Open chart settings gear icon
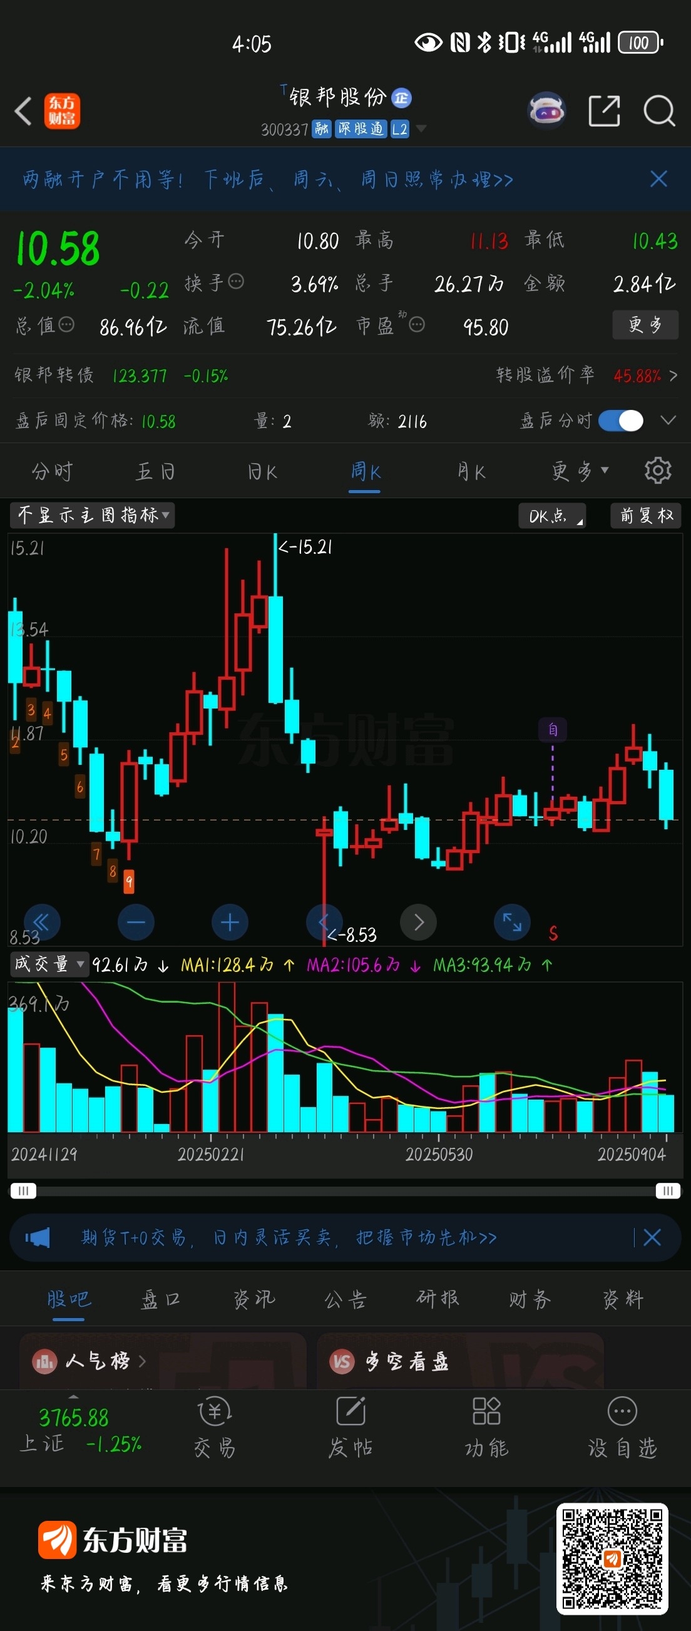Viewport: 691px width, 1631px height. 658,471
